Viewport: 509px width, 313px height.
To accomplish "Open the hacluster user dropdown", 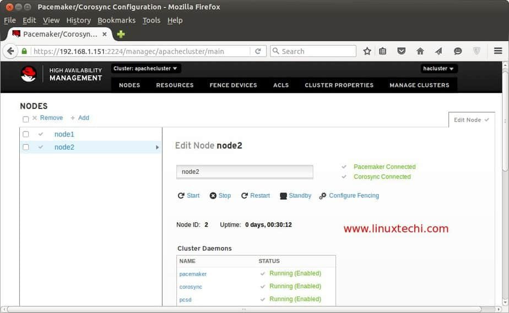I will [439, 69].
